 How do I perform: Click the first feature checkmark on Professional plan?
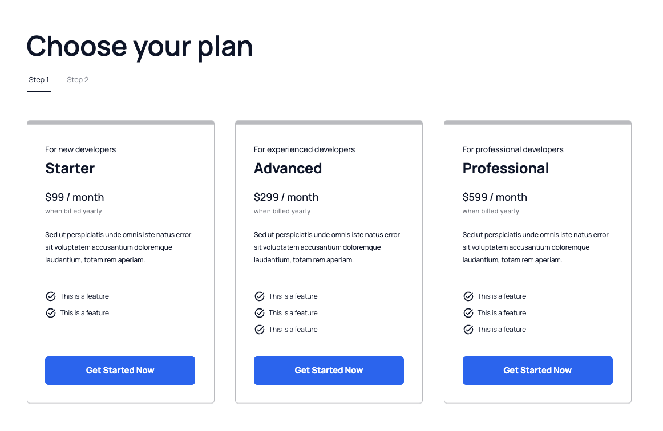(x=468, y=296)
